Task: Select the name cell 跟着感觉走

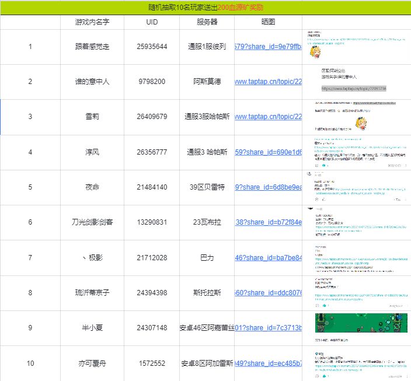Action: point(92,47)
